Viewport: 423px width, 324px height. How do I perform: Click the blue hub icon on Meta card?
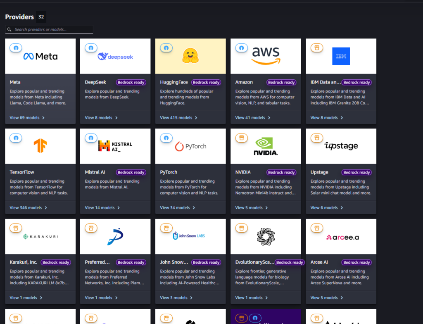tap(16, 48)
